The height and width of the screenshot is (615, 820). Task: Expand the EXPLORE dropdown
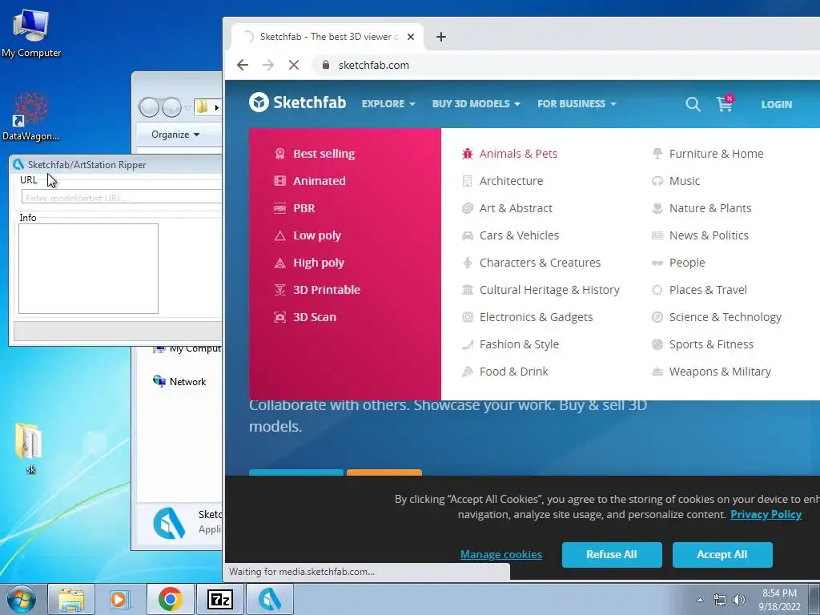[x=388, y=103]
